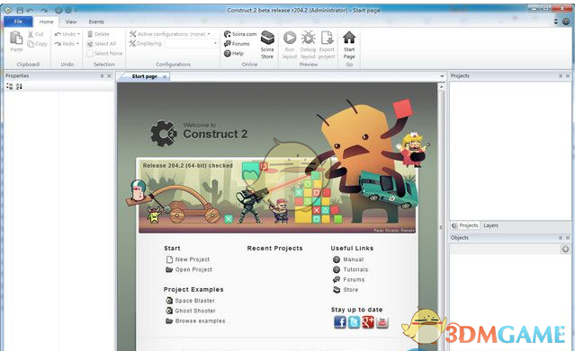Open the tab list dropdown arrow
This screenshot has height=351, width=575.
[442, 76]
